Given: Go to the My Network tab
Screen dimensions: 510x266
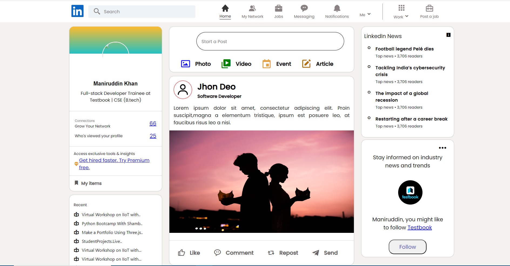Looking at the screenshot, I should (x=252, y=12).
